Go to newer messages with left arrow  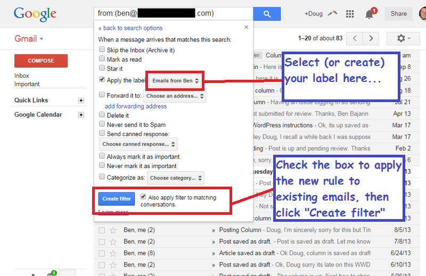click(x=355, y=38)
